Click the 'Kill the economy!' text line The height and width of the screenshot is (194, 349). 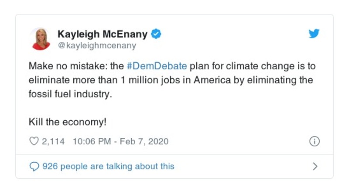(67, 122)
